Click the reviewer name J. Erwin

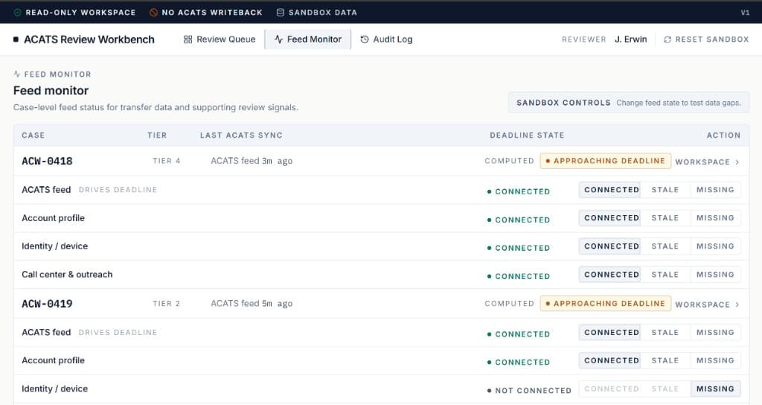pos(630,39)
